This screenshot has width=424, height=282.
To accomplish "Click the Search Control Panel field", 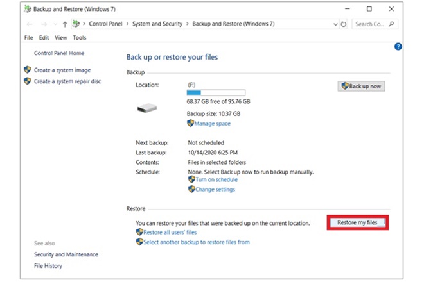I will pyautogui.click(x=371, y=24).
